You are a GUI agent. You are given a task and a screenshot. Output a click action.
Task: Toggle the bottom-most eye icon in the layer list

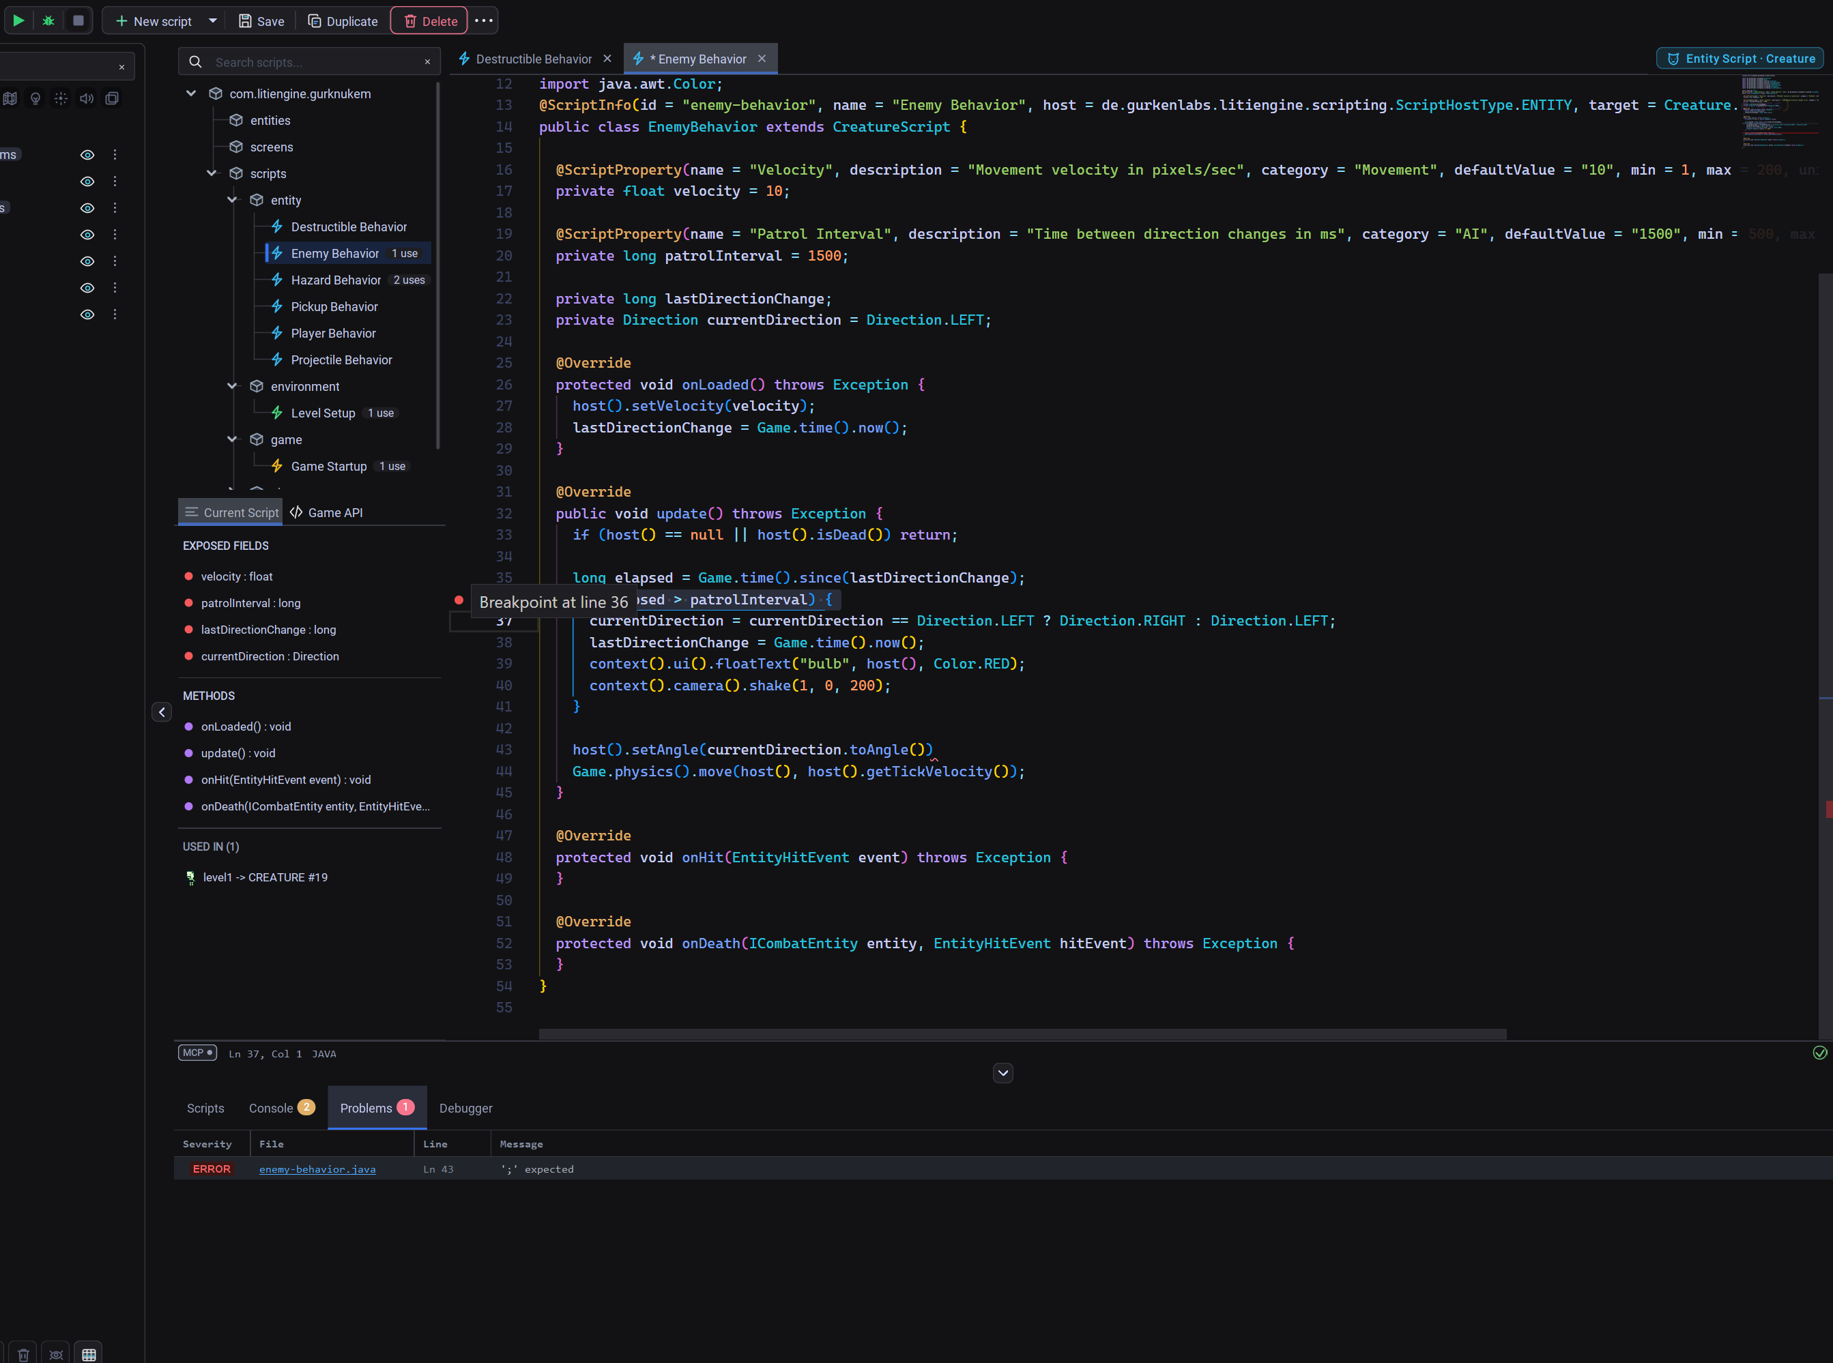(87, 314)
